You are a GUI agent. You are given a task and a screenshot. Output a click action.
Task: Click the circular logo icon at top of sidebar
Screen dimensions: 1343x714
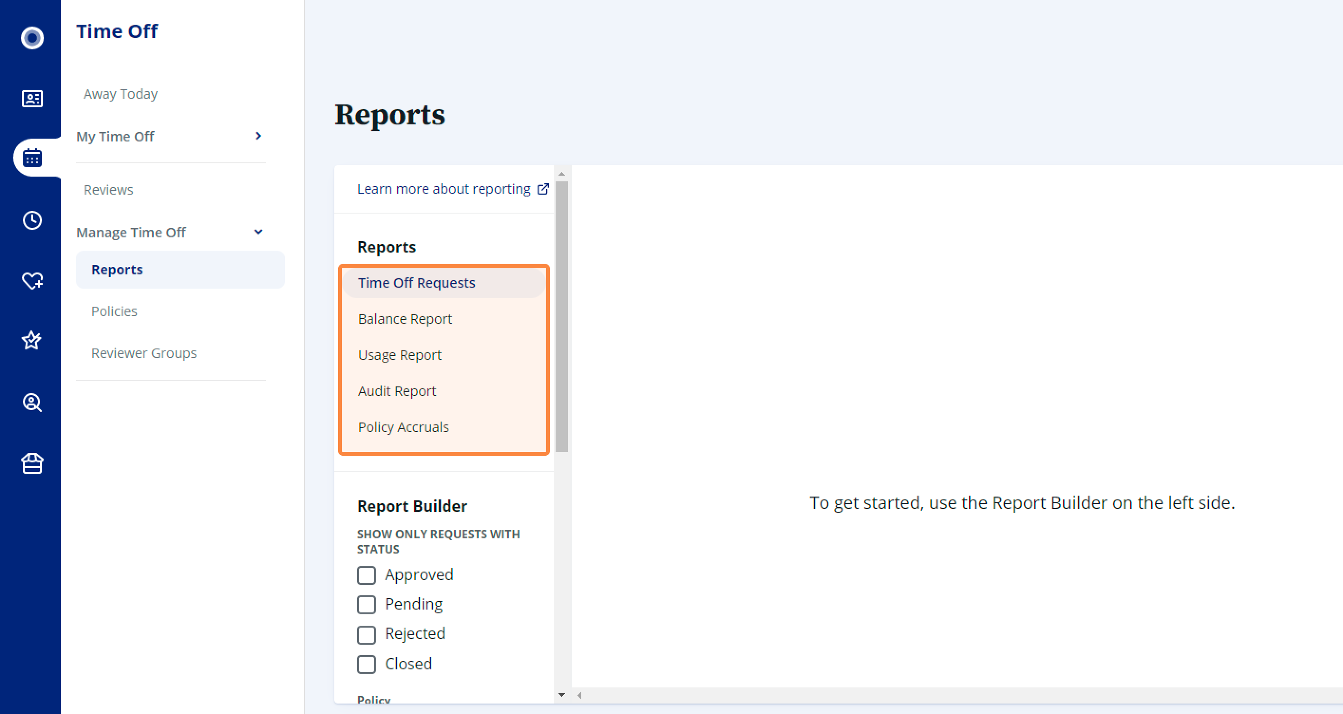coord(32,38)
